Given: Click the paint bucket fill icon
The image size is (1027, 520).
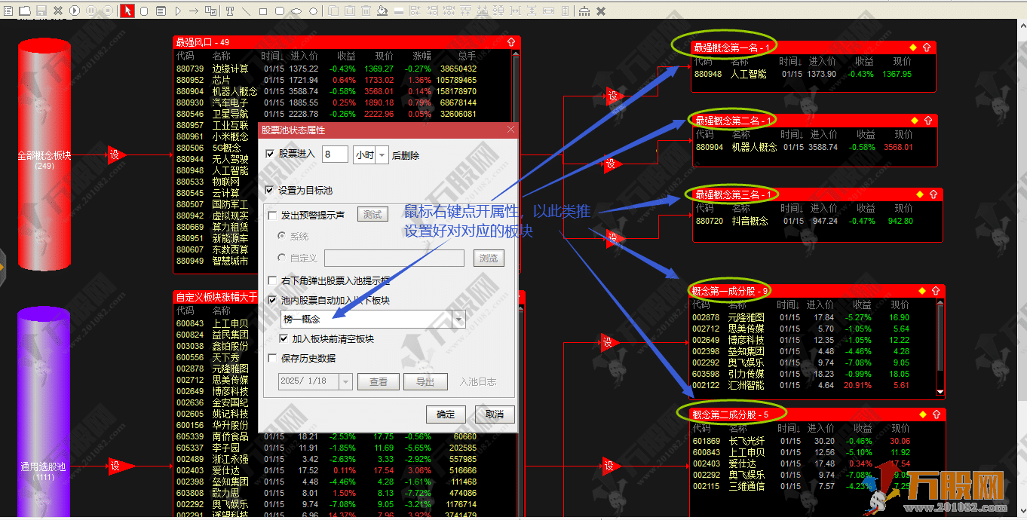Looking at the screenshot, I should point(382,11).
